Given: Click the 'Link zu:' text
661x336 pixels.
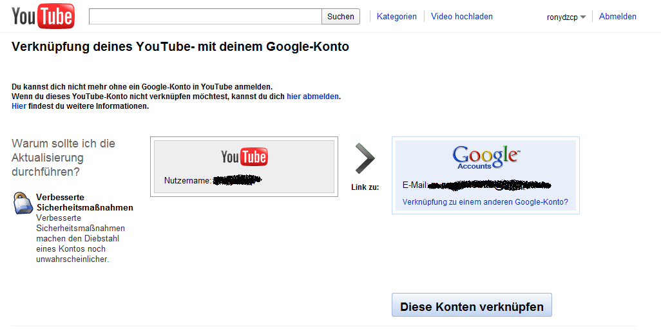Looking at the screenshot, I should tap(365, 187).
